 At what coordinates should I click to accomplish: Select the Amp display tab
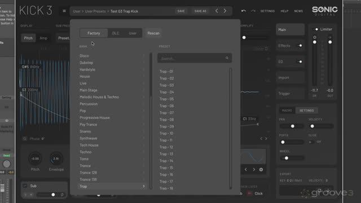click(x=43, y=38)
